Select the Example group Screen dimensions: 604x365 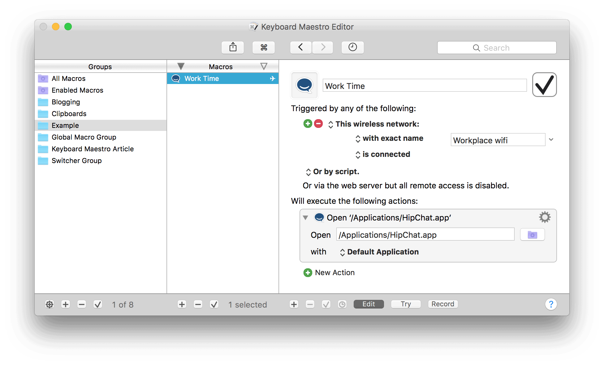click(x=101, y=125)
